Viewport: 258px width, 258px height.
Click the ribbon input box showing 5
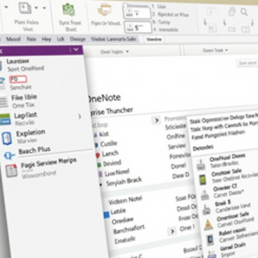138,27
